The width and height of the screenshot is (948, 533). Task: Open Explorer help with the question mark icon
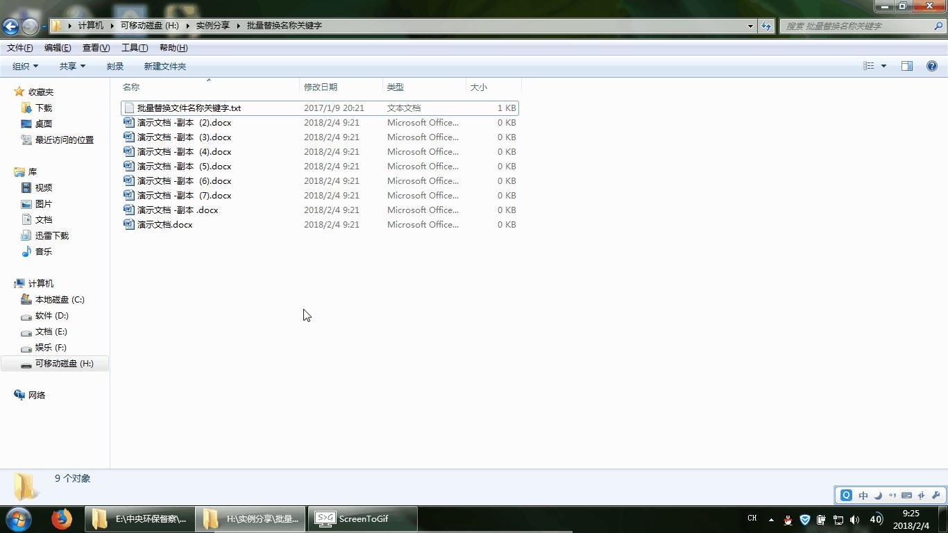click(932, 66)
